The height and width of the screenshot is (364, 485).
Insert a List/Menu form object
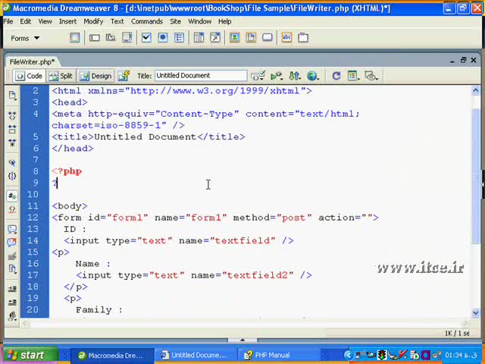pos(199,38)
